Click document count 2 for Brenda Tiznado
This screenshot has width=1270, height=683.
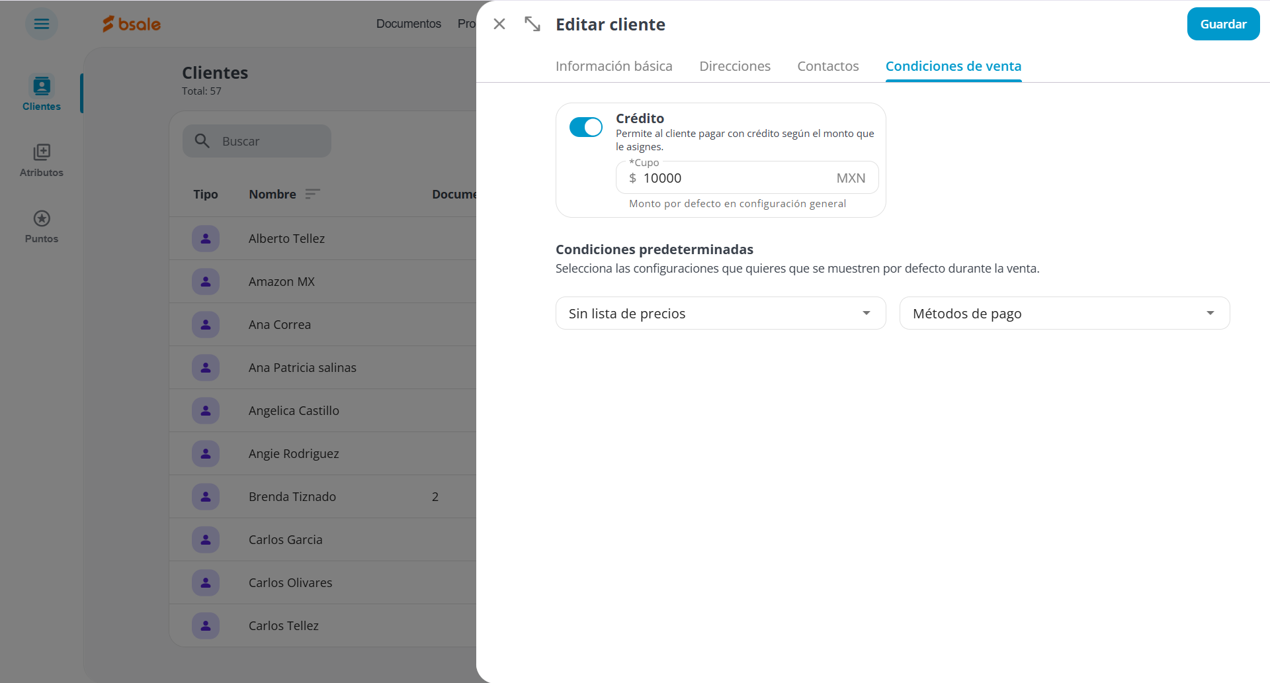tap(435, 496)
